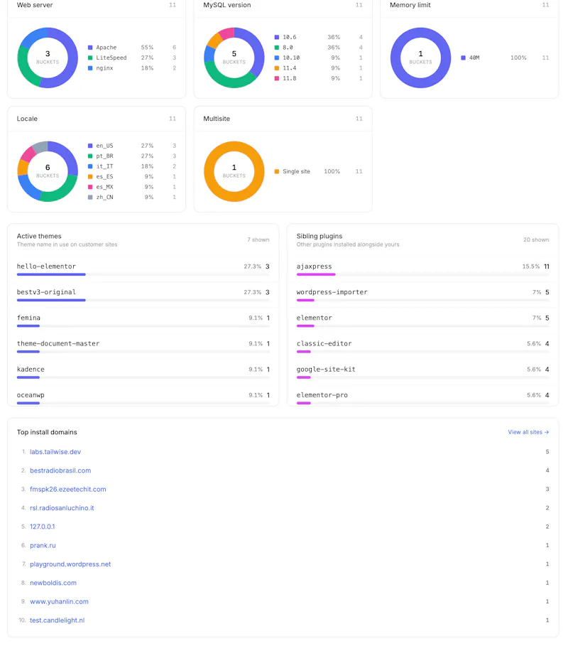Click the pt_BR locale label

(104, 156)
